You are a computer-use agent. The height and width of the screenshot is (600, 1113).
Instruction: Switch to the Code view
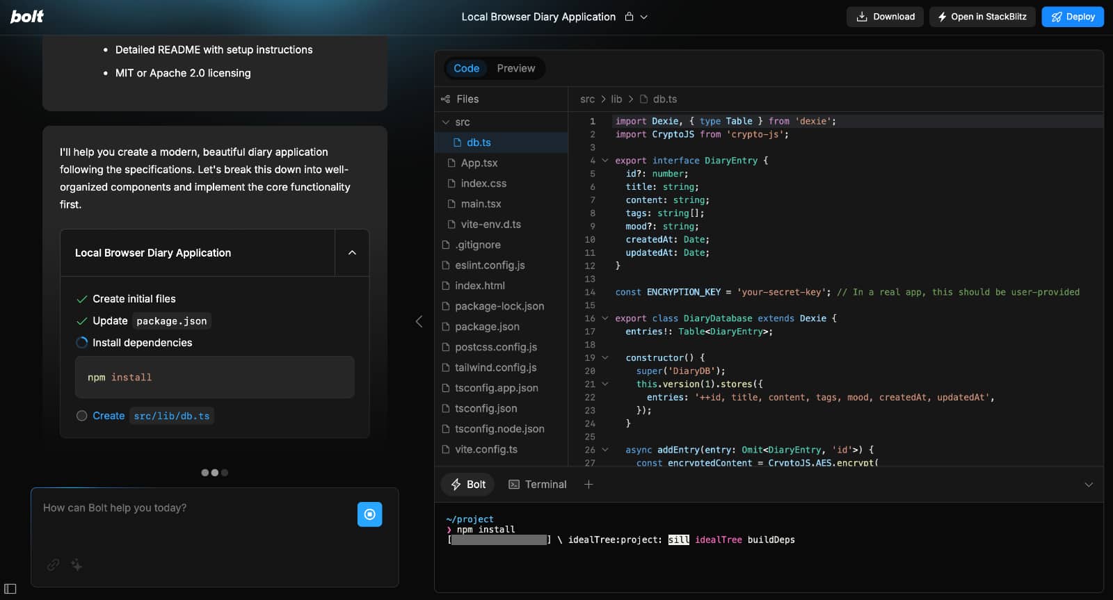[466, 68]
